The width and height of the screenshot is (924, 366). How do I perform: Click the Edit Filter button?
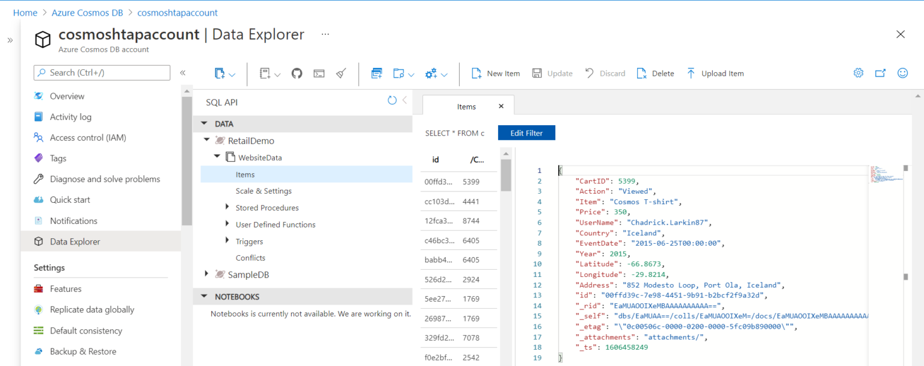tap(526, 132)
